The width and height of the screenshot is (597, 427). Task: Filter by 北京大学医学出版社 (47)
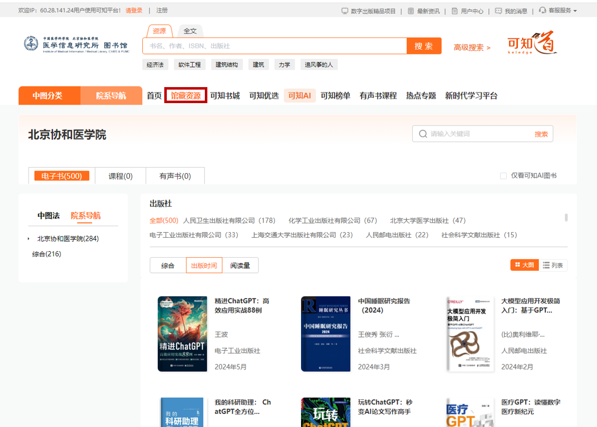coord(428,221)
